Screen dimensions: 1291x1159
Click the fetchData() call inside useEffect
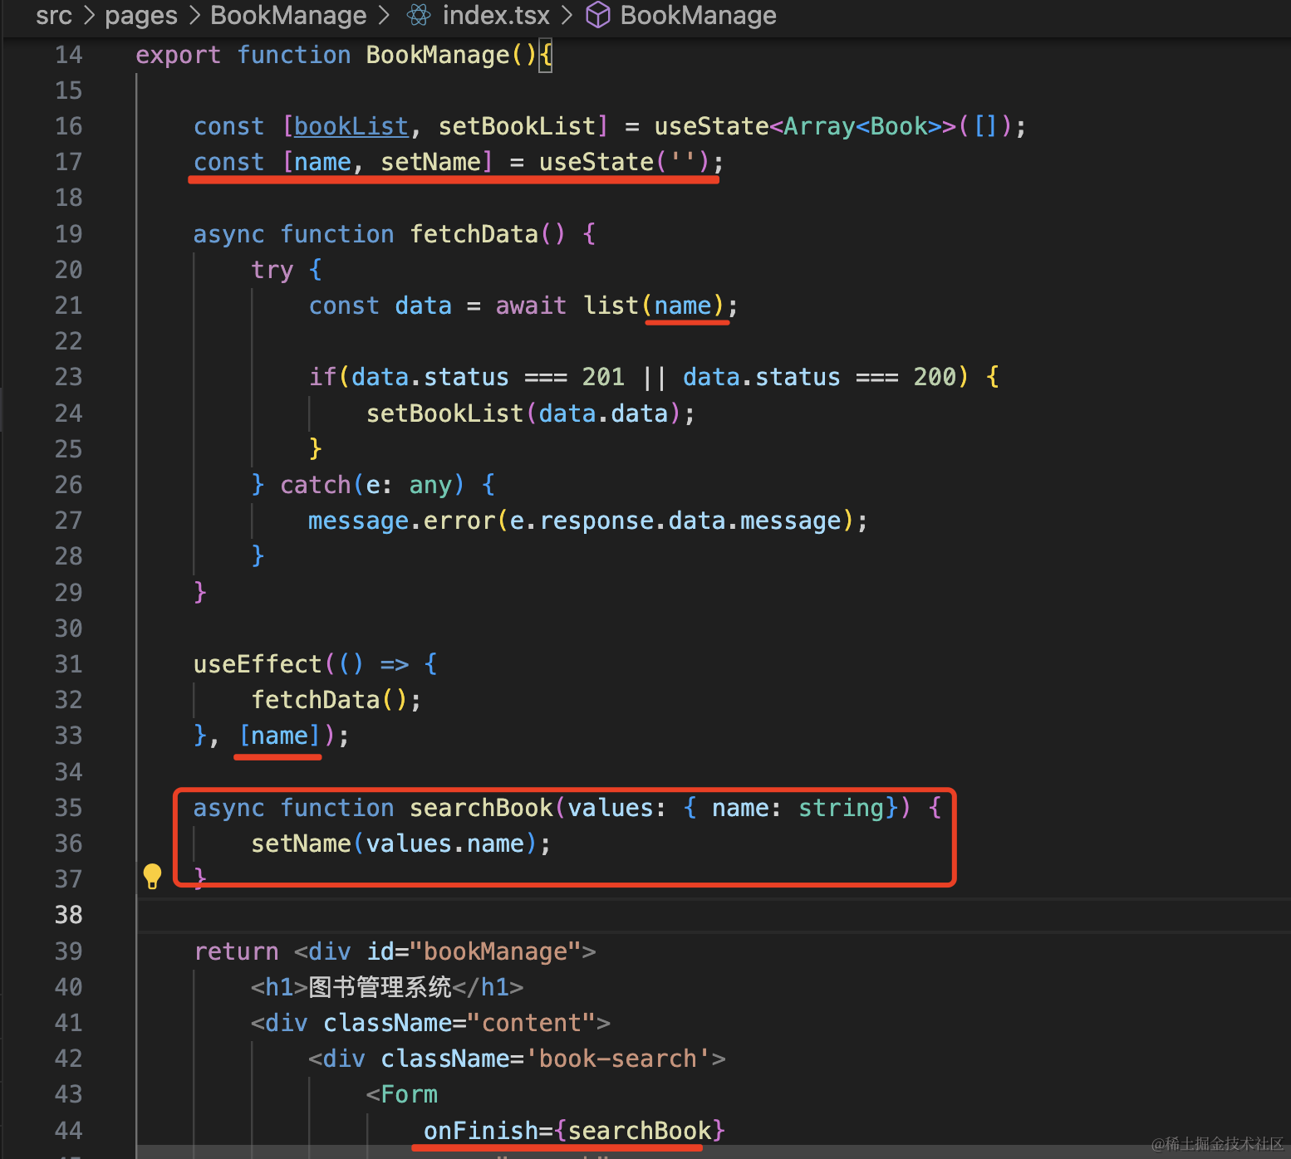pyautogui.click(x=329, y=700)
